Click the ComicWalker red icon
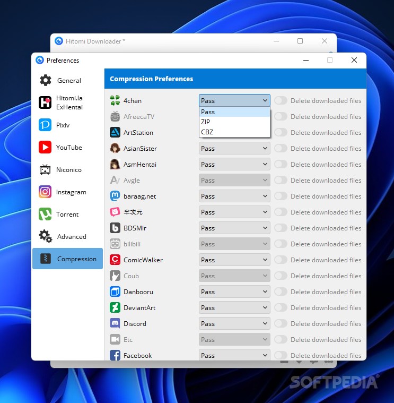The height and width of the screenshot is (403, 394). pyautogui.click(x=115, y=260)
